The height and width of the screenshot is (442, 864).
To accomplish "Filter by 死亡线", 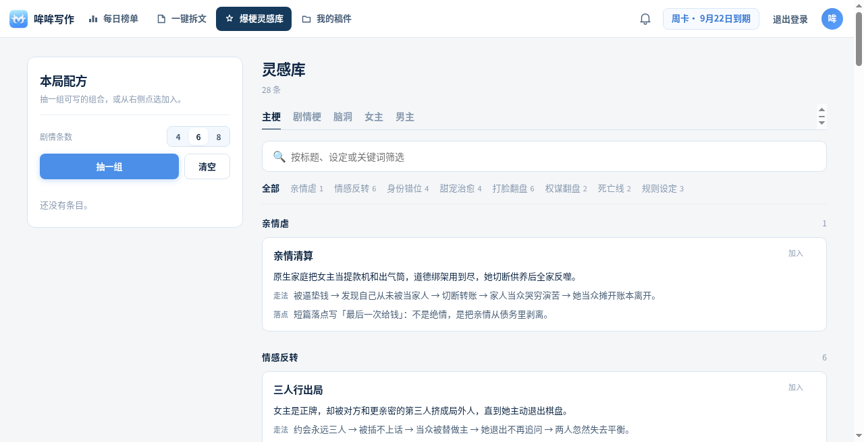I will point(614,189).
